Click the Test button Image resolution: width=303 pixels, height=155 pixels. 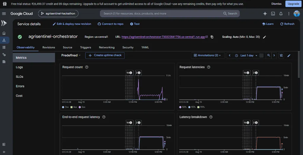(x=135, y=24)
